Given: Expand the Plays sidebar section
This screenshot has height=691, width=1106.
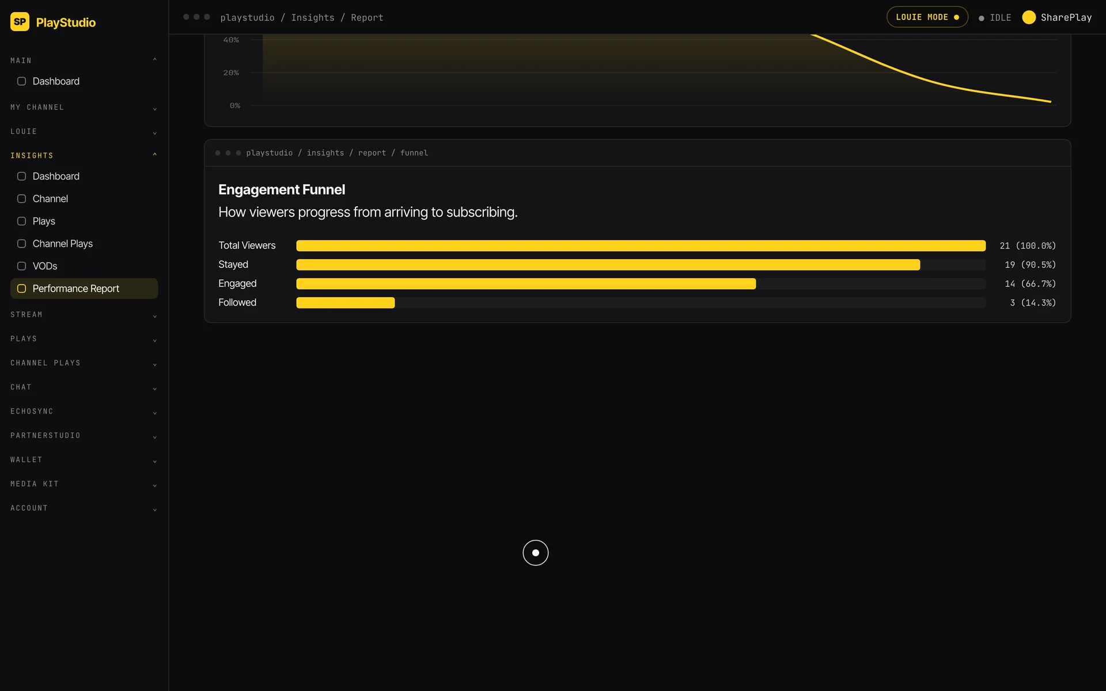Looking at the screenshot, I should [84, 339].
